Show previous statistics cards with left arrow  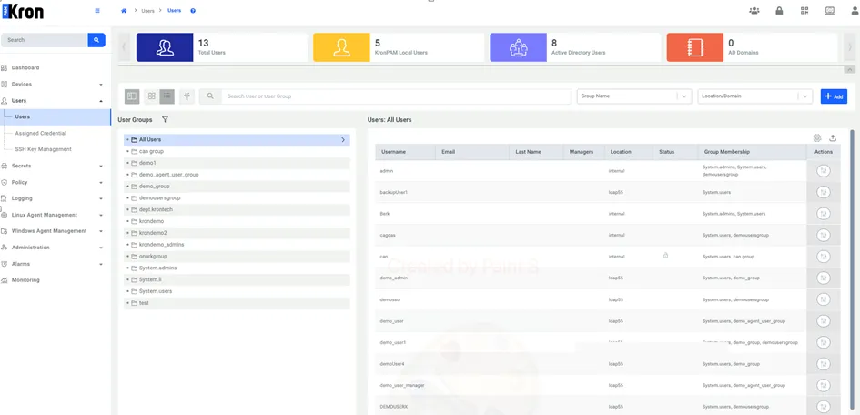point(124,47)
